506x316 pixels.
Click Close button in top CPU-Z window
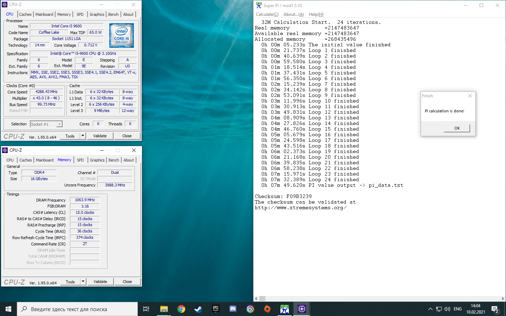(127, 136)
